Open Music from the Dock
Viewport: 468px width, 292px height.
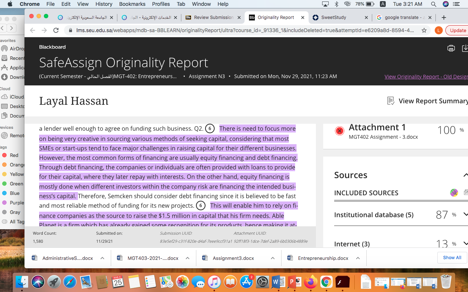(215, 282)
